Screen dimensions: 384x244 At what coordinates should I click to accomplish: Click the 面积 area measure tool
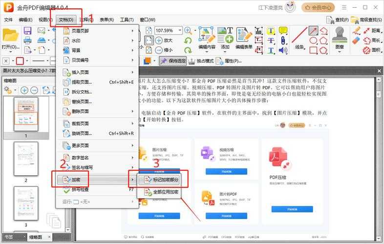372,50
